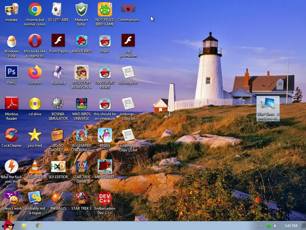Open 'loldongs - Copy.txt' file
306x230 pixels.
(128, 104)
